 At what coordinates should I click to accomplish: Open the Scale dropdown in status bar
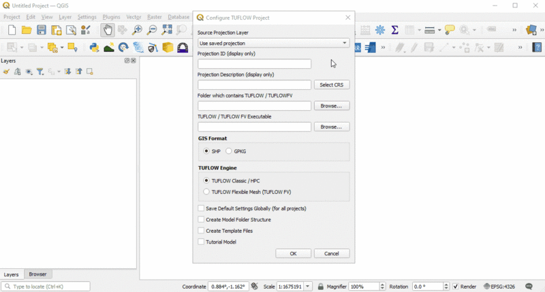point(308,287)
